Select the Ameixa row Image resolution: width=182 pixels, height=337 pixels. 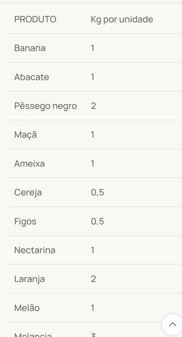coord(95,164)
